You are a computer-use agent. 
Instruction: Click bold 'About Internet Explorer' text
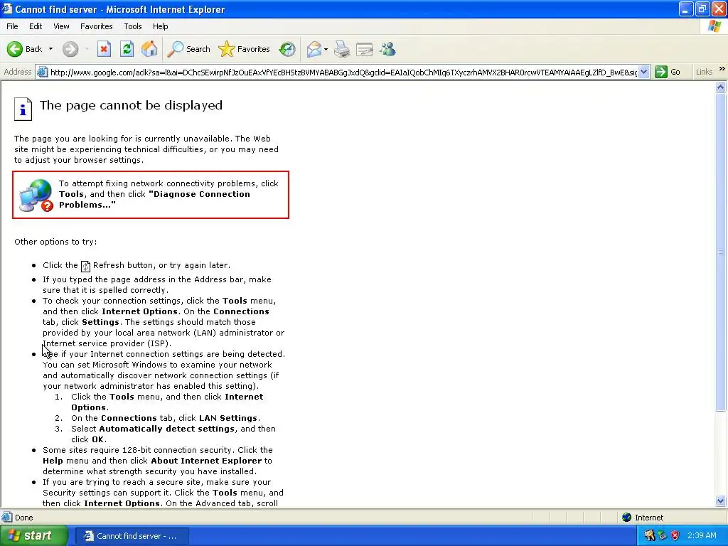pos(206,461)
